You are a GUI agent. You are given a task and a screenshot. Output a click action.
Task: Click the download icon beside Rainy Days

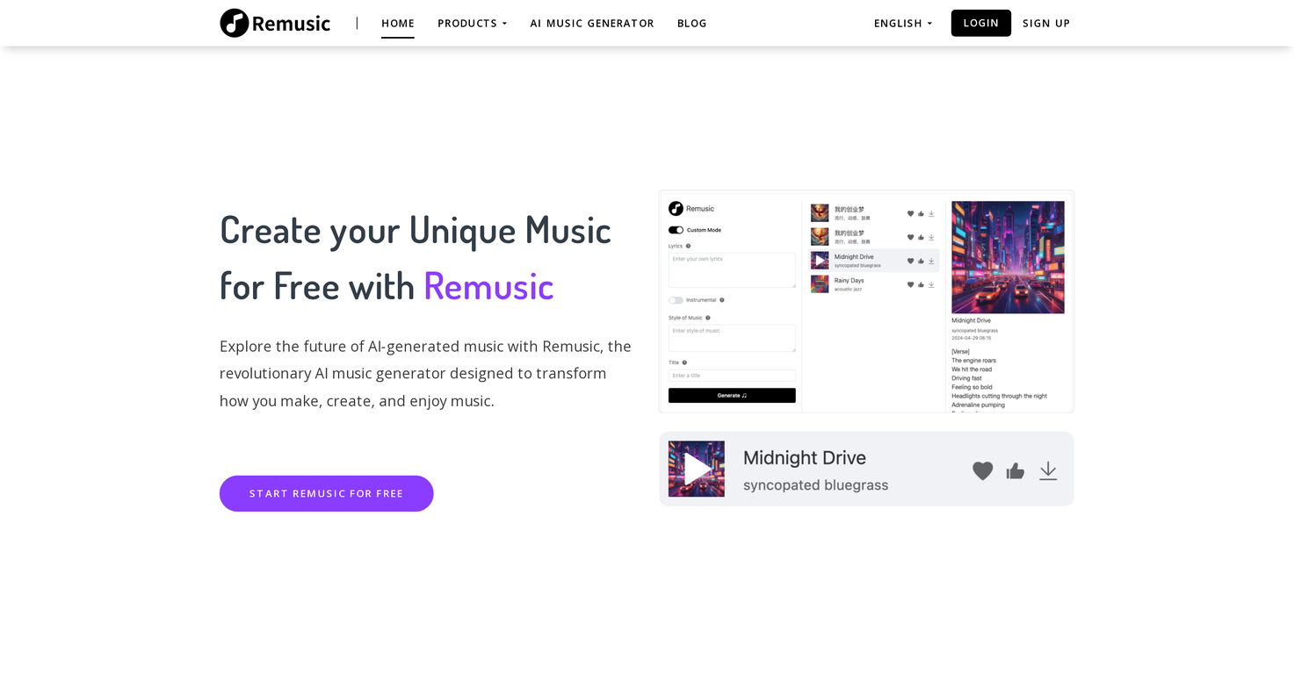tap(931, 283)
